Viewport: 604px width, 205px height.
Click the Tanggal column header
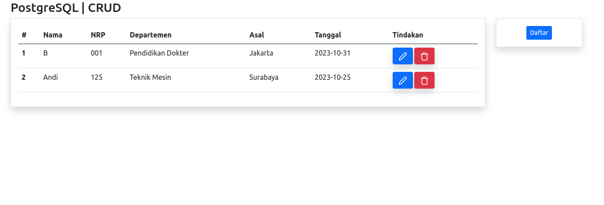click(x=328, y=35)
